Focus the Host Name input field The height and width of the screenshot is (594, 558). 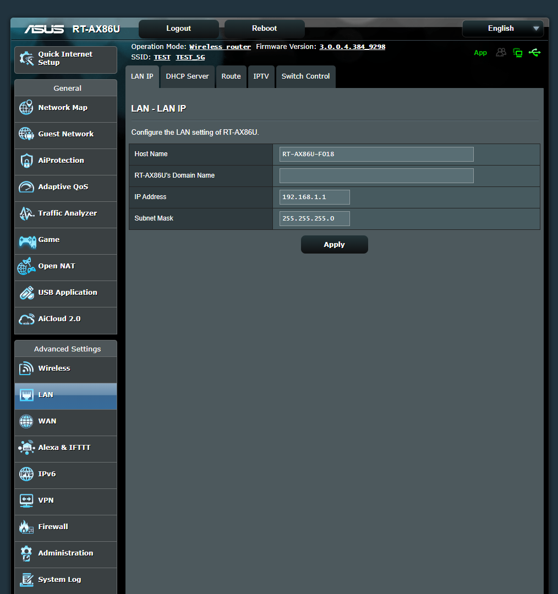[x=376, y=154]
